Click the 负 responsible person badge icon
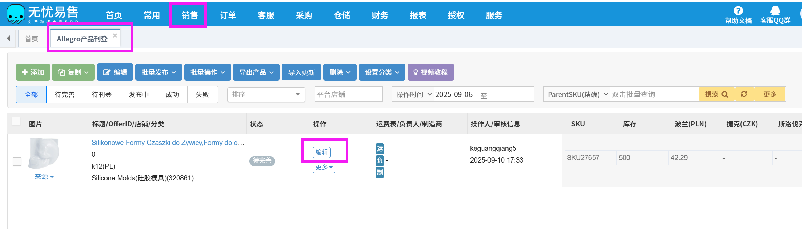 (380, 160)
